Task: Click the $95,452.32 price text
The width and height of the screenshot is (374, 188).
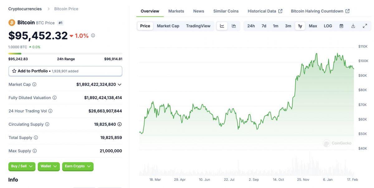Action: click(38, 36)
